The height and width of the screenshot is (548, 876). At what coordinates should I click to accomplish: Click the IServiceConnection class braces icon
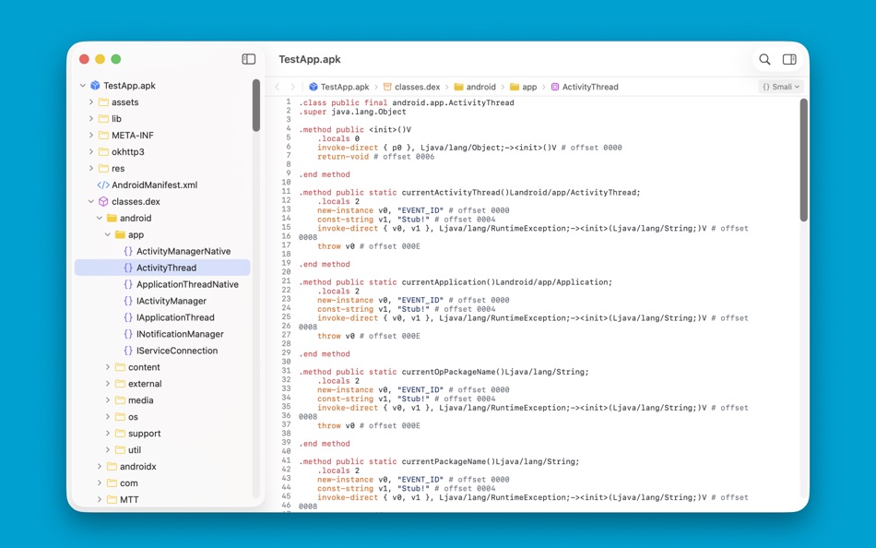pyautogui.click(x=128, y=351)
